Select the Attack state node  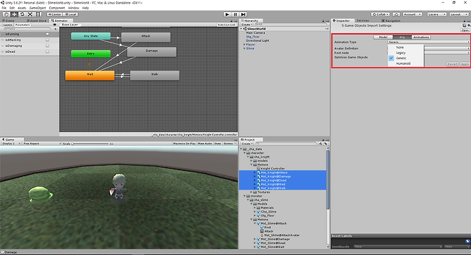click(x=146, y=37)
